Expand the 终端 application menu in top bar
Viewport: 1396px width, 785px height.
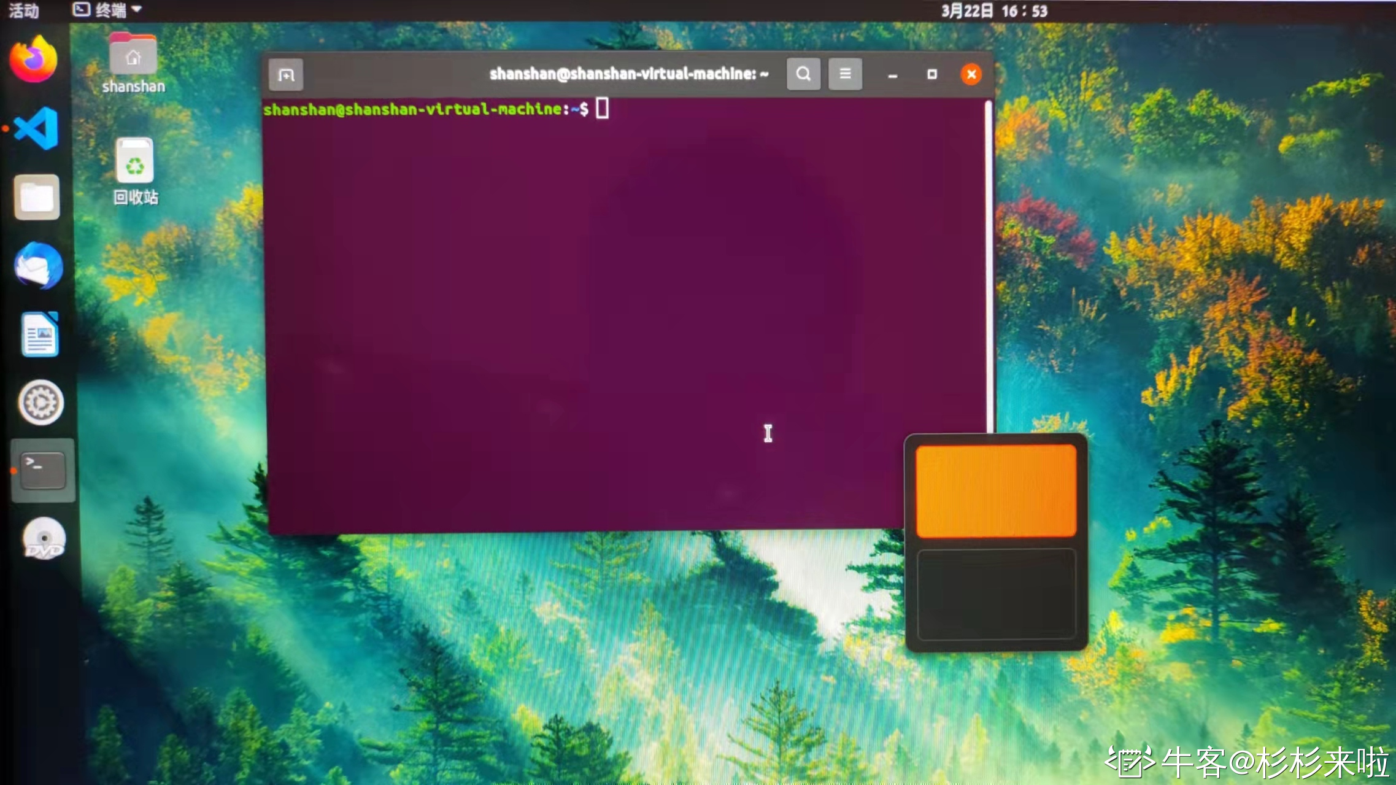[x=109, y=10]
